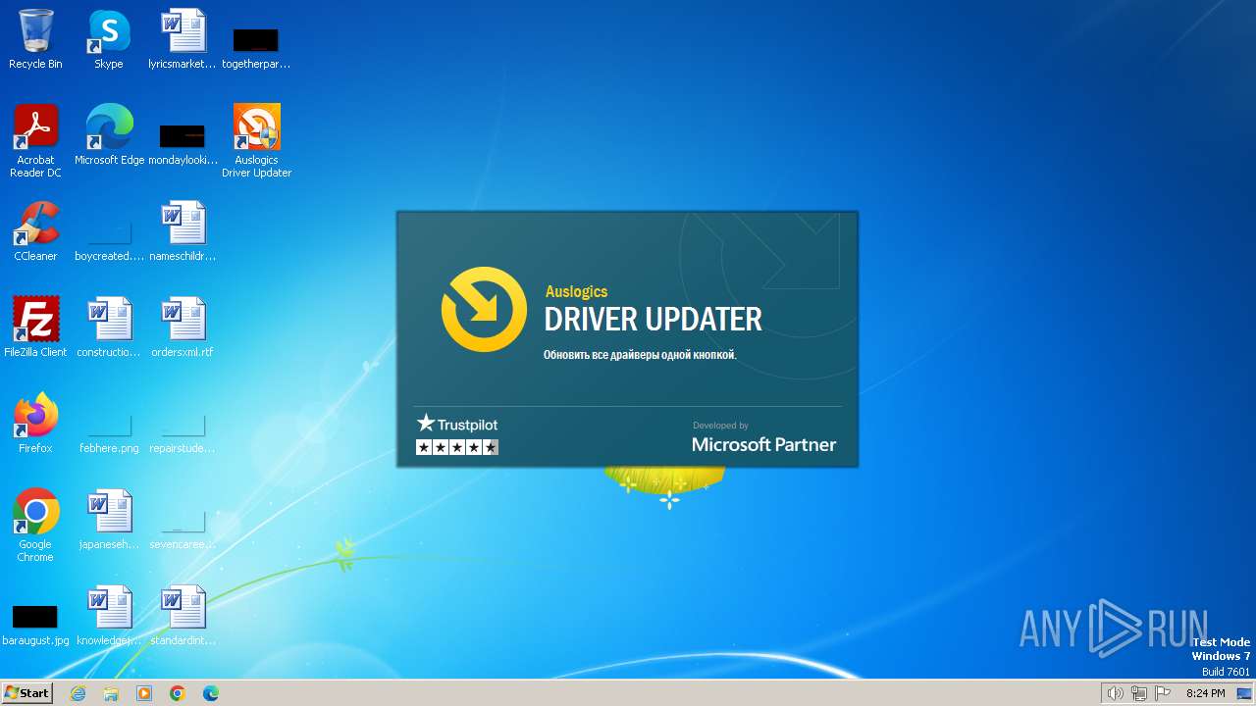Screen dimensions: 1256x706
Task: Open the Recycle Bin desktop icon
Action: point(35,39)
